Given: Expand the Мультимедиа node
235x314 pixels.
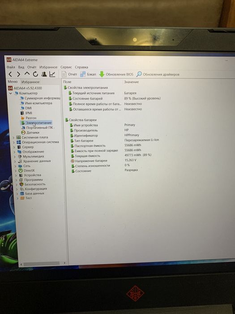Looking at the screenshot, I should pos(15,157).
